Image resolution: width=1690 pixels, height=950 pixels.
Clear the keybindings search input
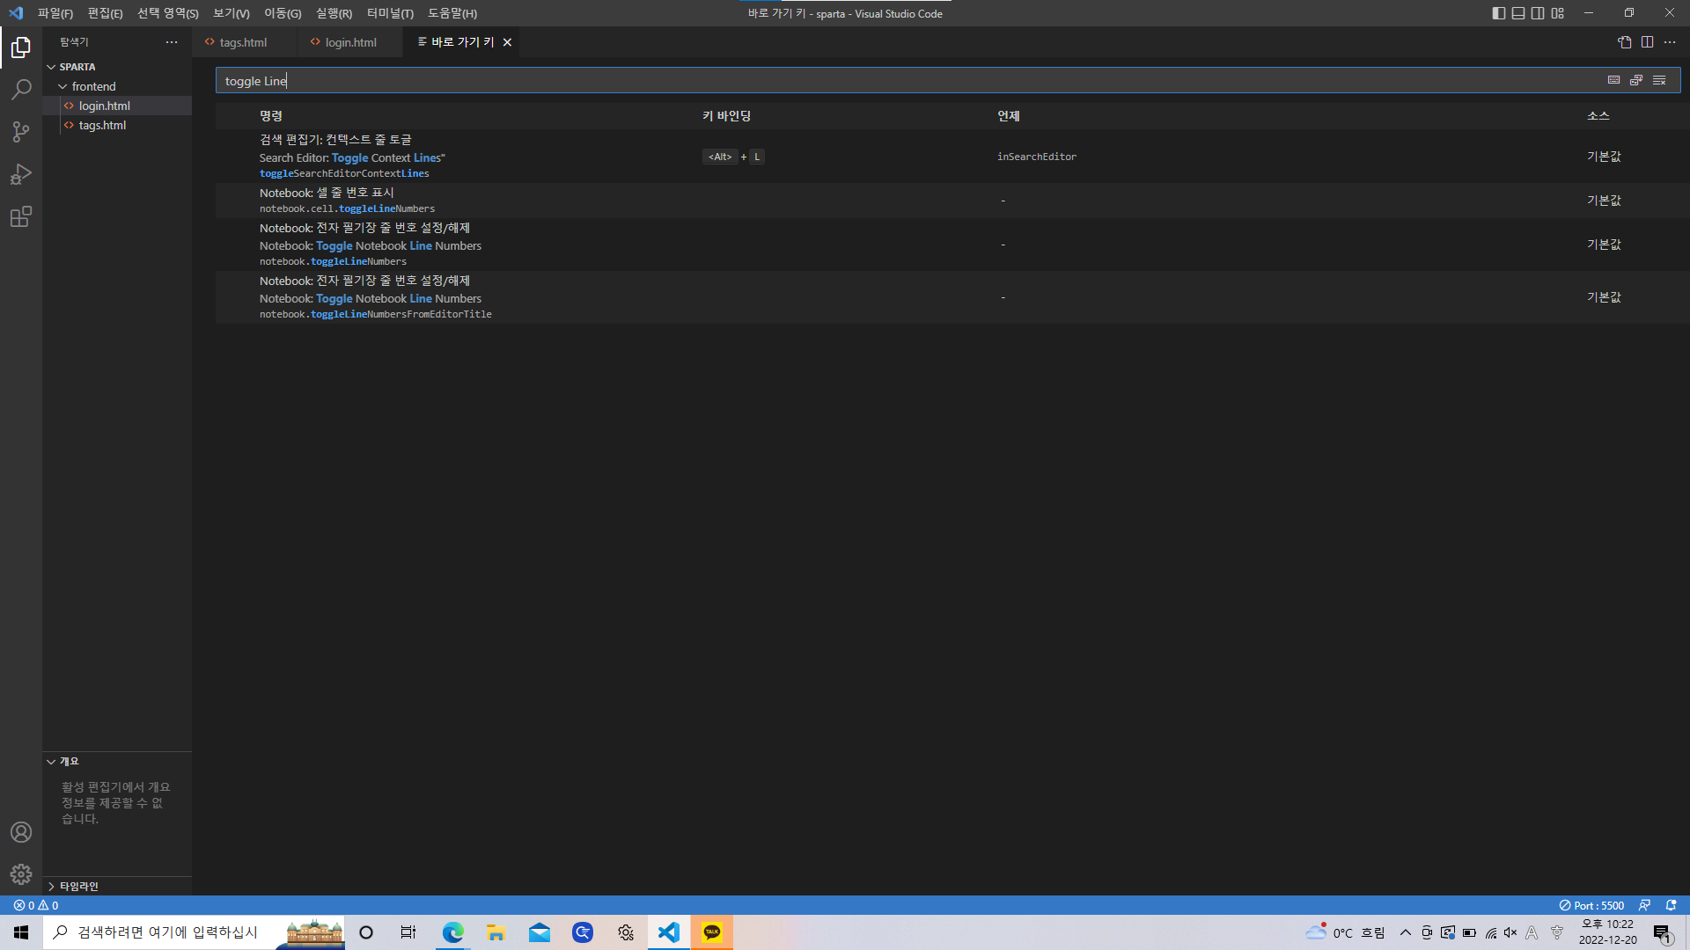pos(1659,80)
